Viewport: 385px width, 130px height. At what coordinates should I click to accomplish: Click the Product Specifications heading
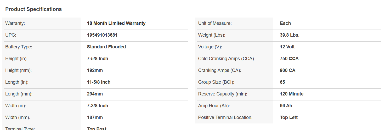click(33, 9)
